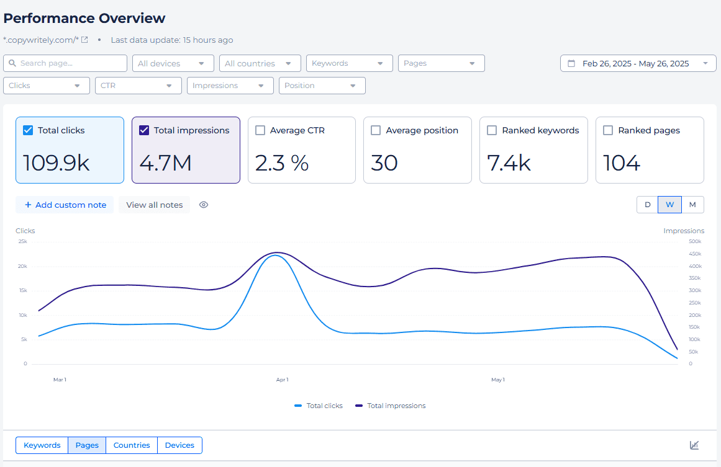Open the Pages filter dropdown
Screen dimensions: 721x467
(x=441, y=63)
